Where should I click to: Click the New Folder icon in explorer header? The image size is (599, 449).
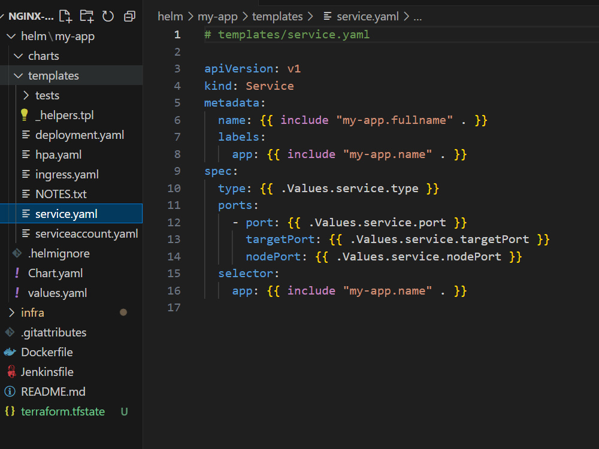click(87, 16)
